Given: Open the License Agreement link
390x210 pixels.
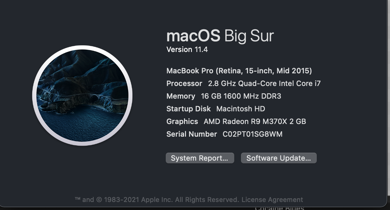Looking at the screenshot, I should tap(272, 200).
